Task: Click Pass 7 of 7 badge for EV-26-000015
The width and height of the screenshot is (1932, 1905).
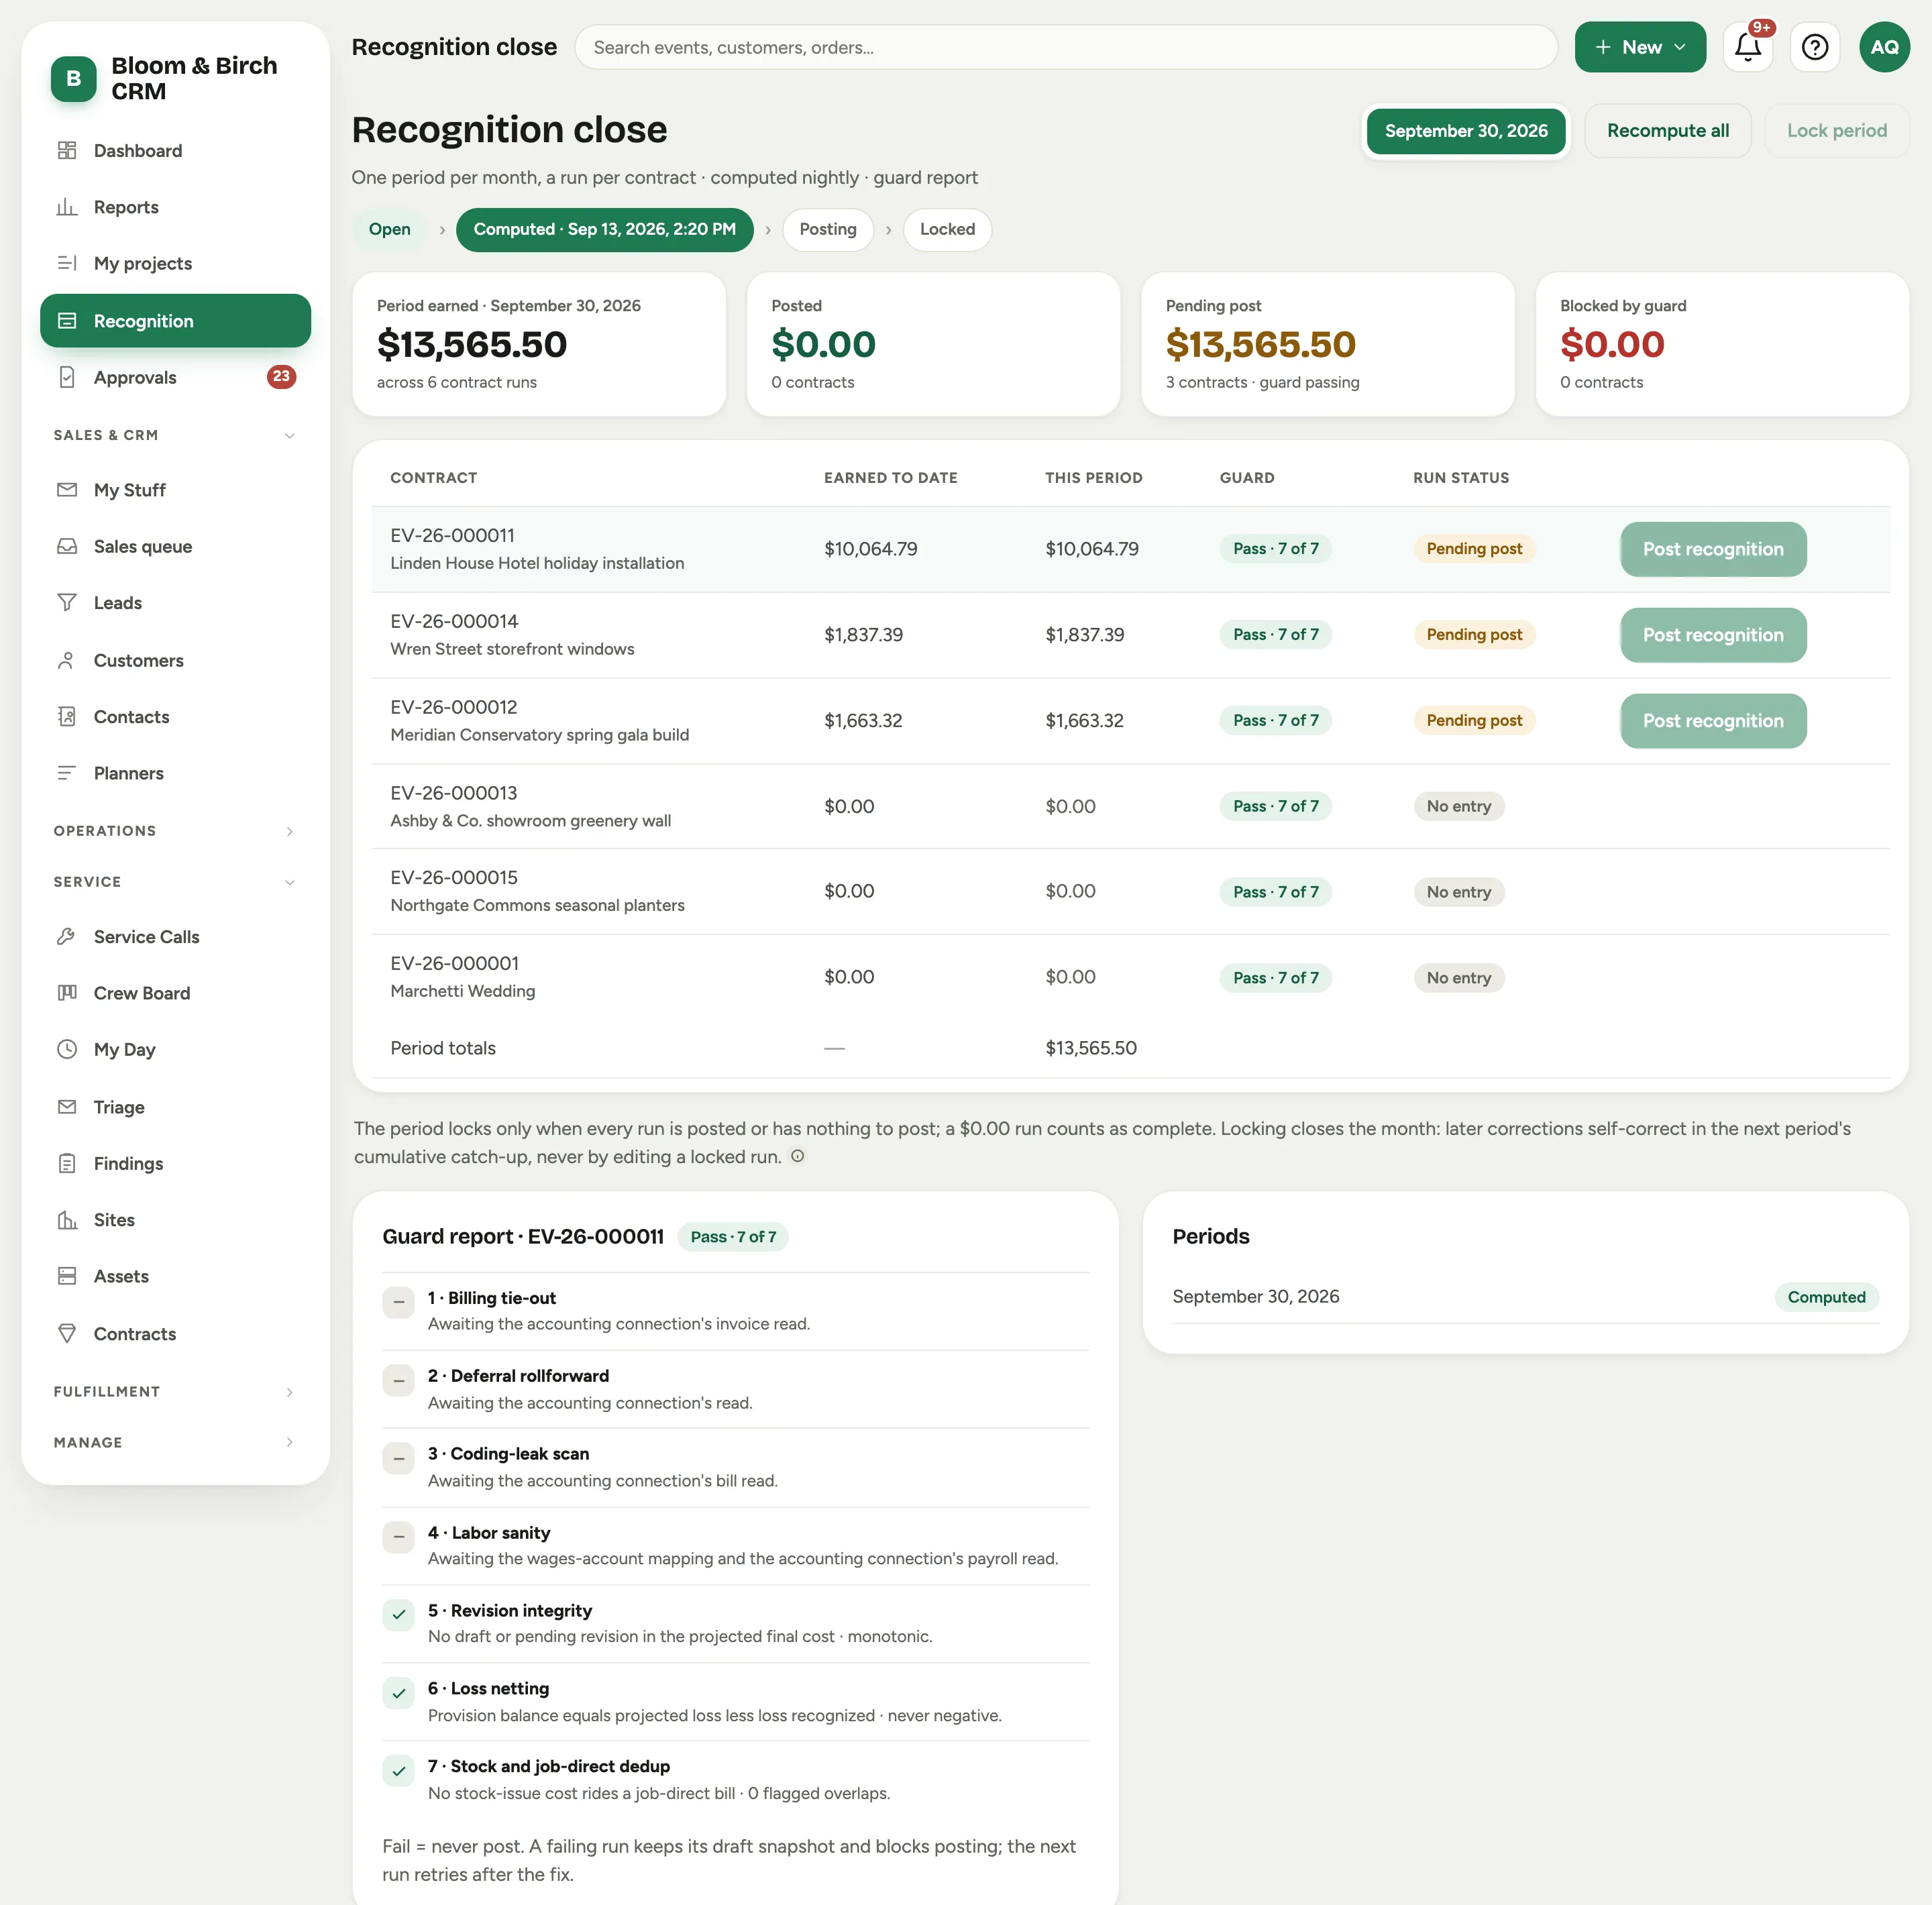Action: pos(1275,892)
